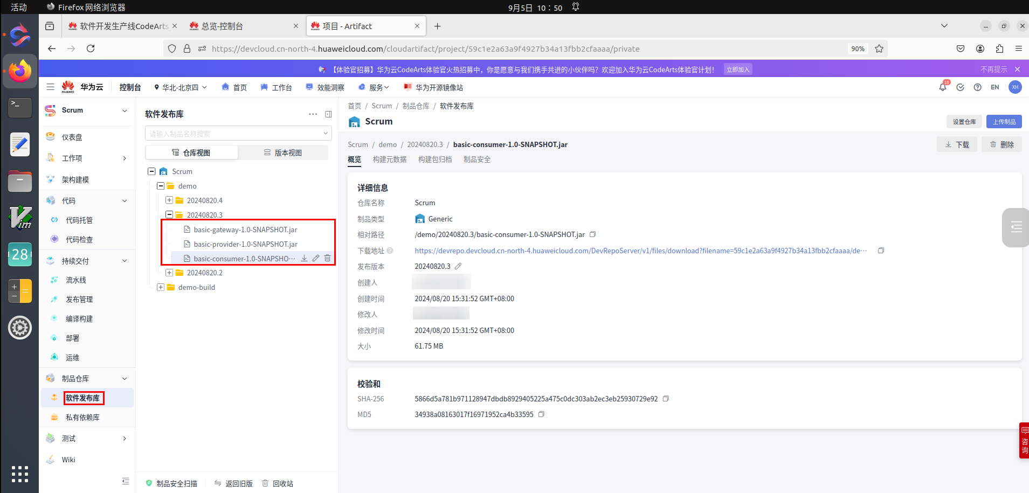Viewport: 1029px width, 493px height.
Task: Open 回收站 recycle bin
Action: point(278,483)
